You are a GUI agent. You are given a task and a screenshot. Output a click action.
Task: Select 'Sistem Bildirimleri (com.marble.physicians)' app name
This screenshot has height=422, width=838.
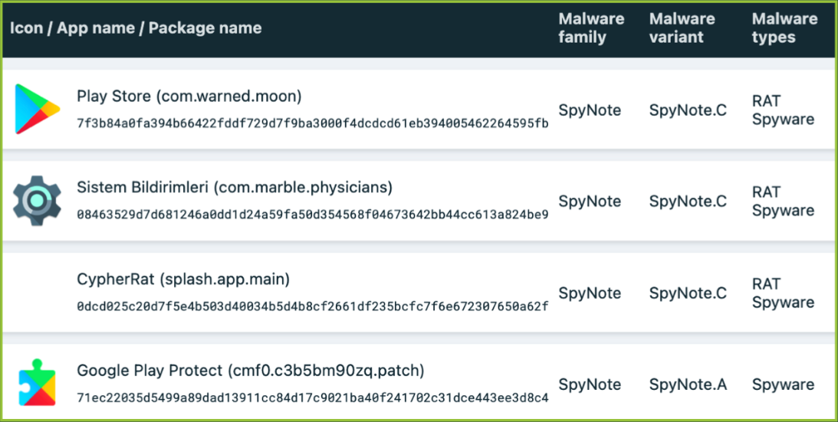click(235, 188)
